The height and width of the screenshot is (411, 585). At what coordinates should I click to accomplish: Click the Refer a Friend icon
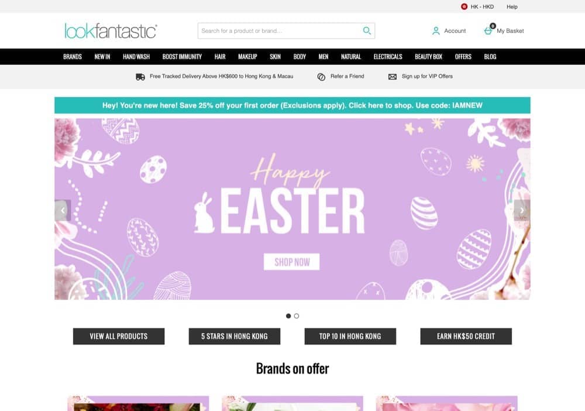321,77
